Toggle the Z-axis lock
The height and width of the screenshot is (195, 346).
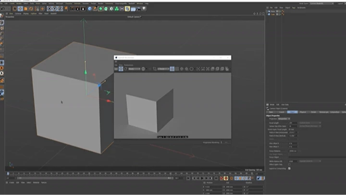click(60, 9)
